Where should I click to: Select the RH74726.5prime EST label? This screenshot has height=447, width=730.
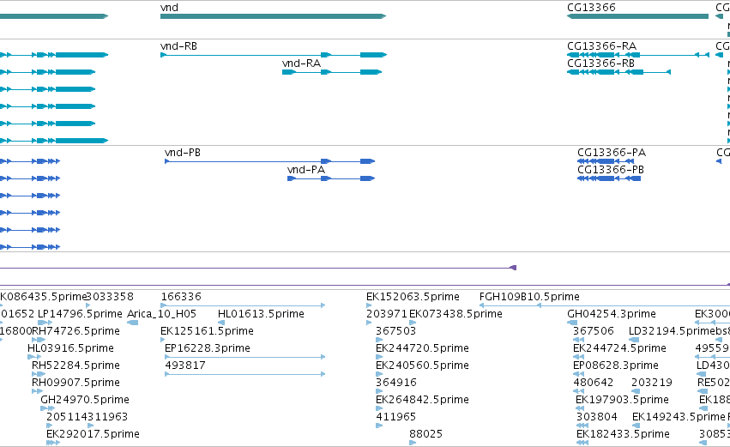click(75, 331)
